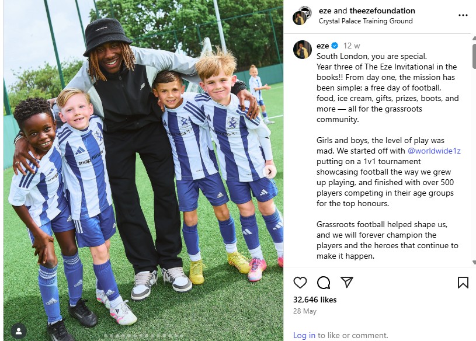Save post with bookmark icon
This screenshot has height=341, width=476.
click(463, 283)
